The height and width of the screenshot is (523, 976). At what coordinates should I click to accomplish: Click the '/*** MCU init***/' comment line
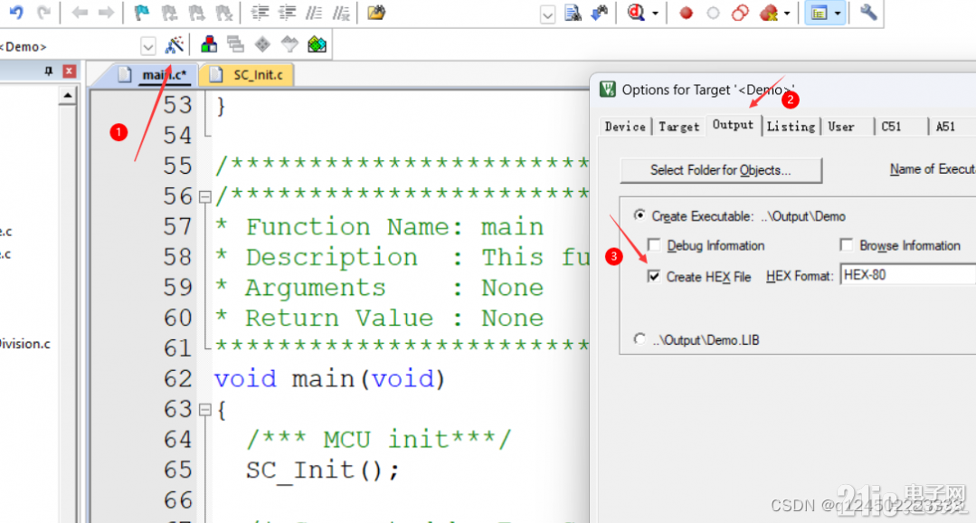(x=378, y=440)
